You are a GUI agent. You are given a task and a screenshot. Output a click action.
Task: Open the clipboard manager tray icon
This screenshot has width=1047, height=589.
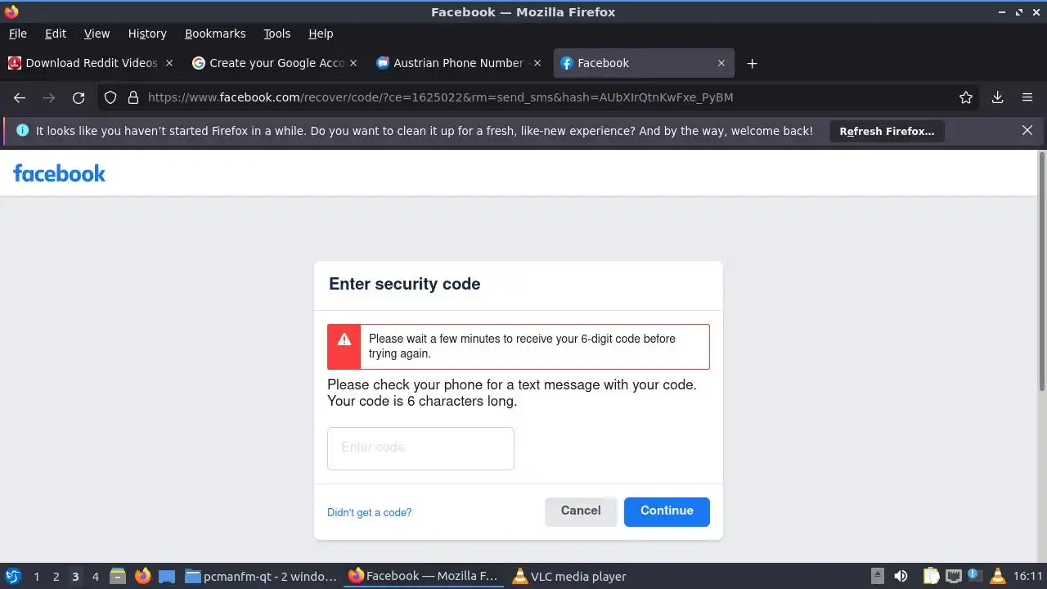pos(931,576)
